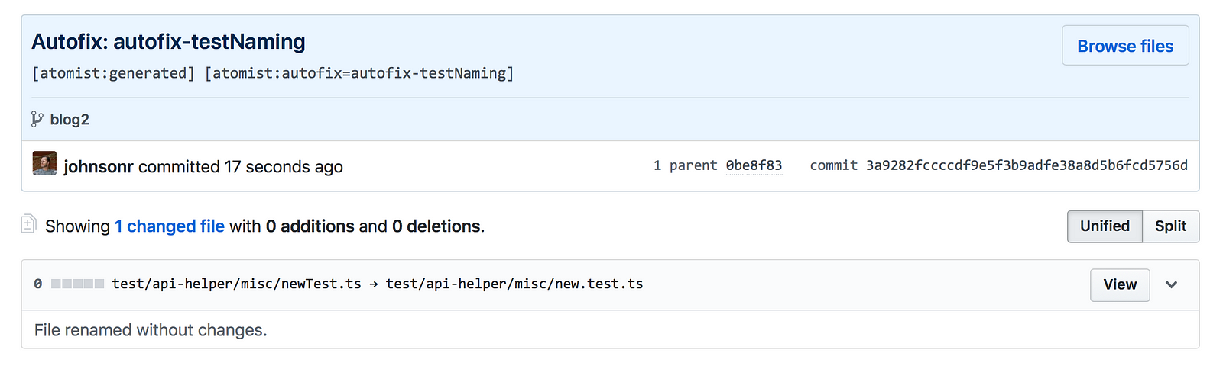
Task: Open parent commit 0be8f83
Action: [754, 165]
